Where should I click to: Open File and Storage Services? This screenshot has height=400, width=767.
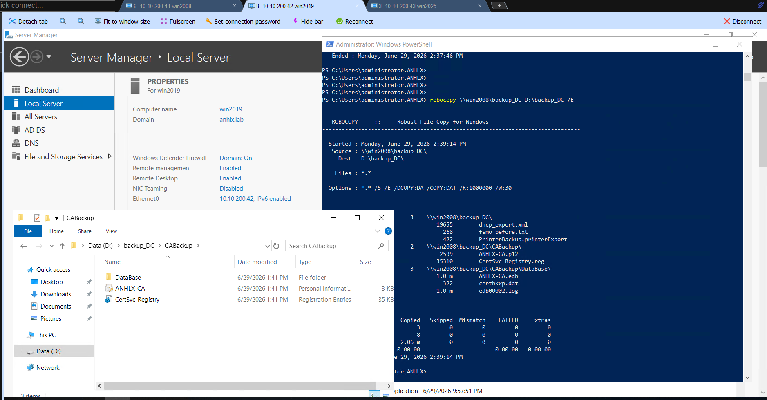click(63, 156)
